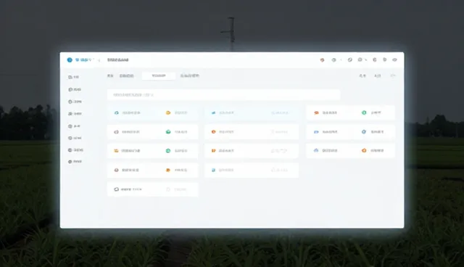
Task: Click the second text button right of the tabs
Action: [378, 75]
